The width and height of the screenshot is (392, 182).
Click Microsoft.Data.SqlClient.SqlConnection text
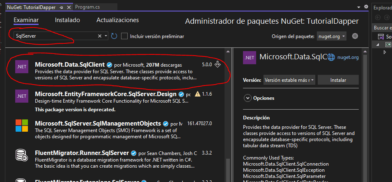coord(286,164)
